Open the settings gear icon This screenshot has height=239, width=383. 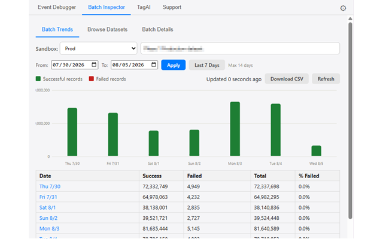[x=343, y=8]
